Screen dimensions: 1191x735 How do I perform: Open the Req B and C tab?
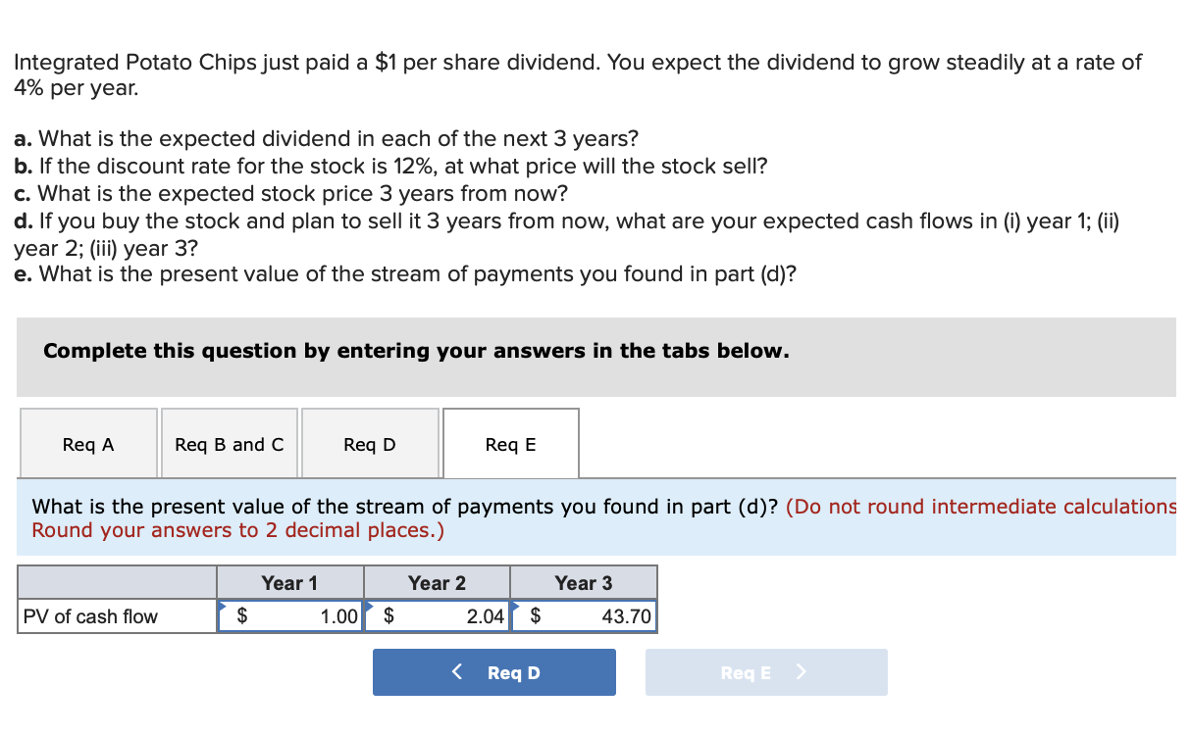point(229,444)
